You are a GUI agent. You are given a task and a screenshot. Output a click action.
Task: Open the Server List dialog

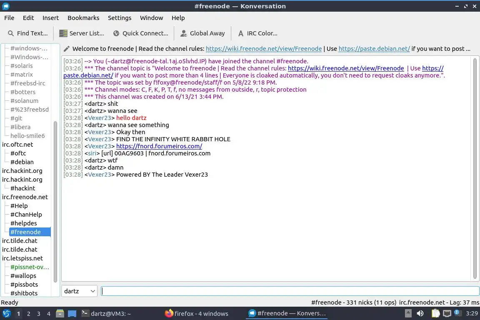point(81,33)
